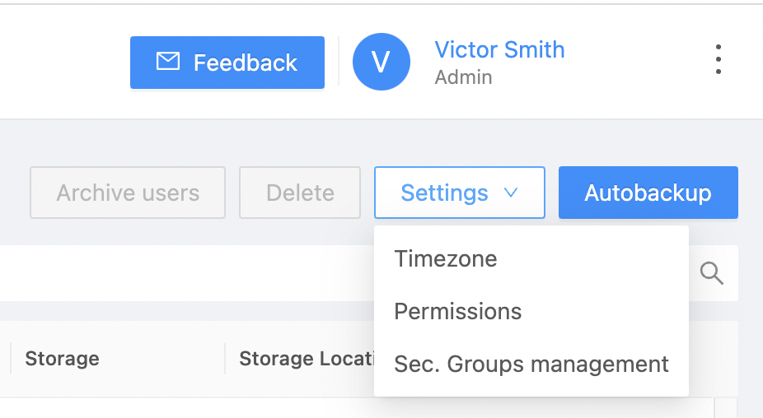
Task: Open Victor Smith profile name link
Action: click(499, 49)
